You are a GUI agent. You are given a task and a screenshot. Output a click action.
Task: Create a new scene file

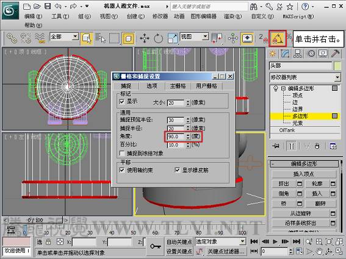tap(27, 6)
